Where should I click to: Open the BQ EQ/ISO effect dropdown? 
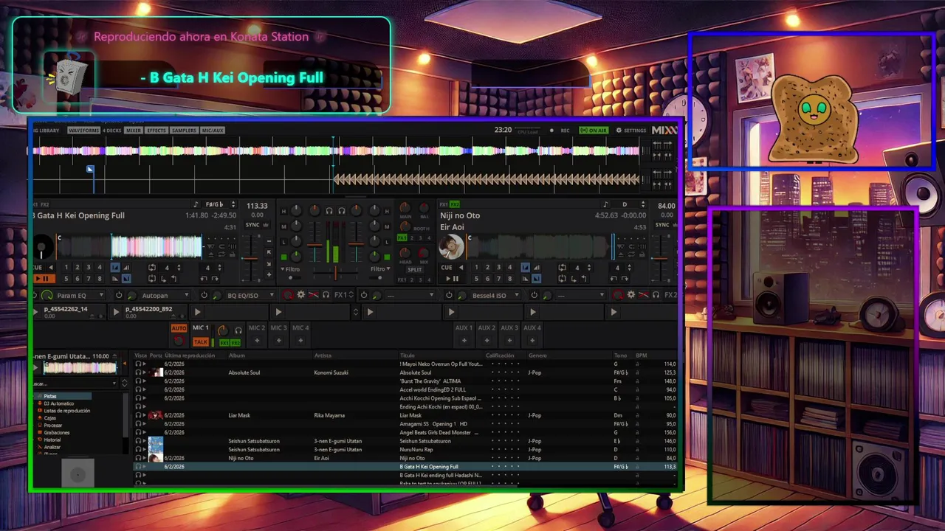coord(250,296)
